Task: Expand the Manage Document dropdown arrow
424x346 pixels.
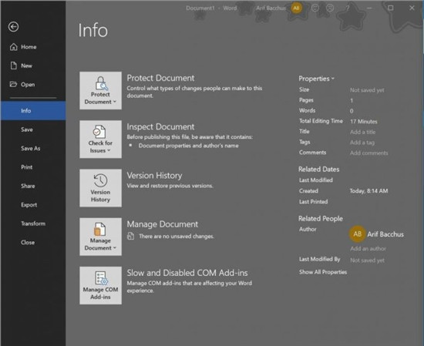Action: coord(115,248)
